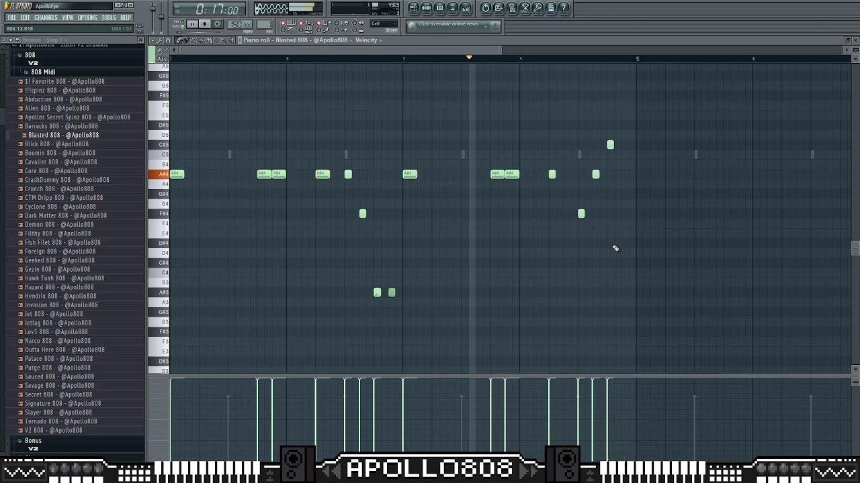Open the Velocity event property dropdown
The height and width of the screenshot is (483, 860).
coord(369,40)
